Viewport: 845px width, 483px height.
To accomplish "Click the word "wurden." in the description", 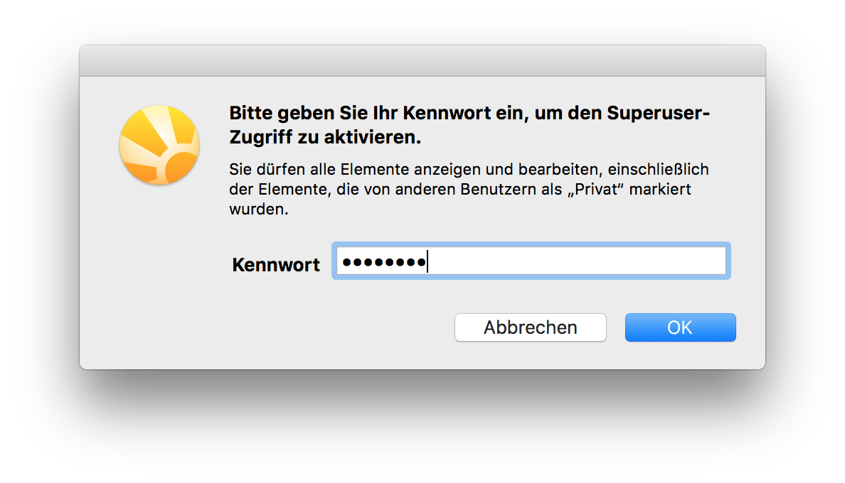I will (x=259, y=210).
